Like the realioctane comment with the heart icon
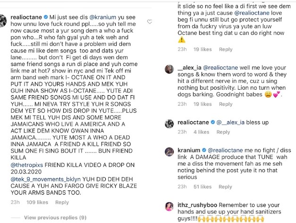The image size is (296, 223). (150, 22)
